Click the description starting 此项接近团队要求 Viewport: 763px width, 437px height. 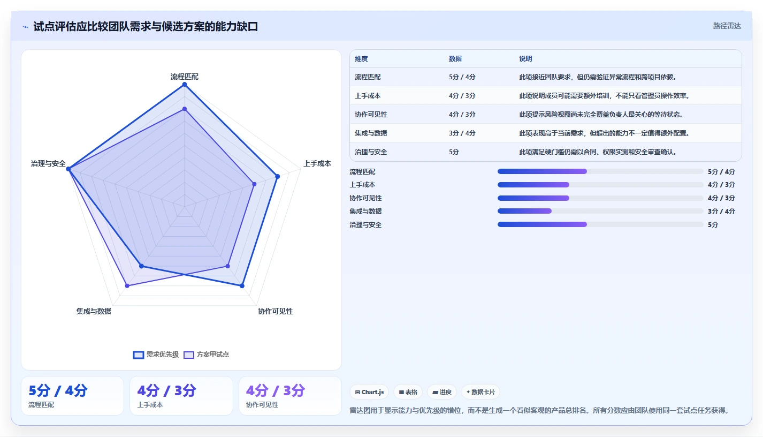click(600, 77)
